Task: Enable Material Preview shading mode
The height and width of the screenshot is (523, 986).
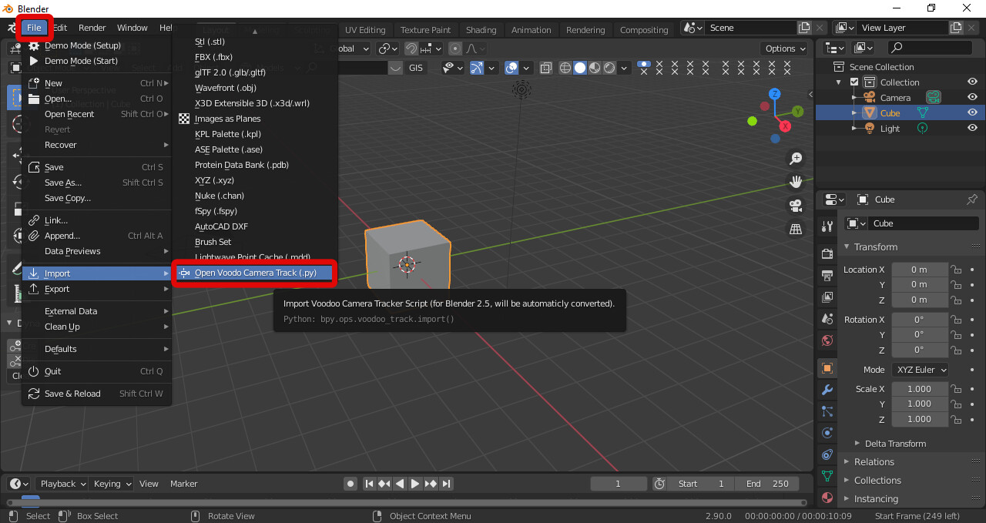Action: [x=594, y=68]
